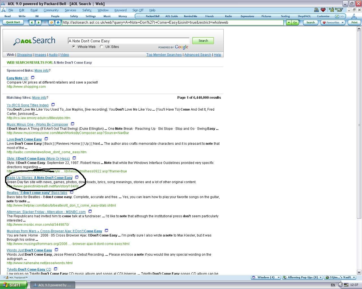Switch to the Images search tab
This screenshot has height=289, width=362.
[x=40, y=55]
